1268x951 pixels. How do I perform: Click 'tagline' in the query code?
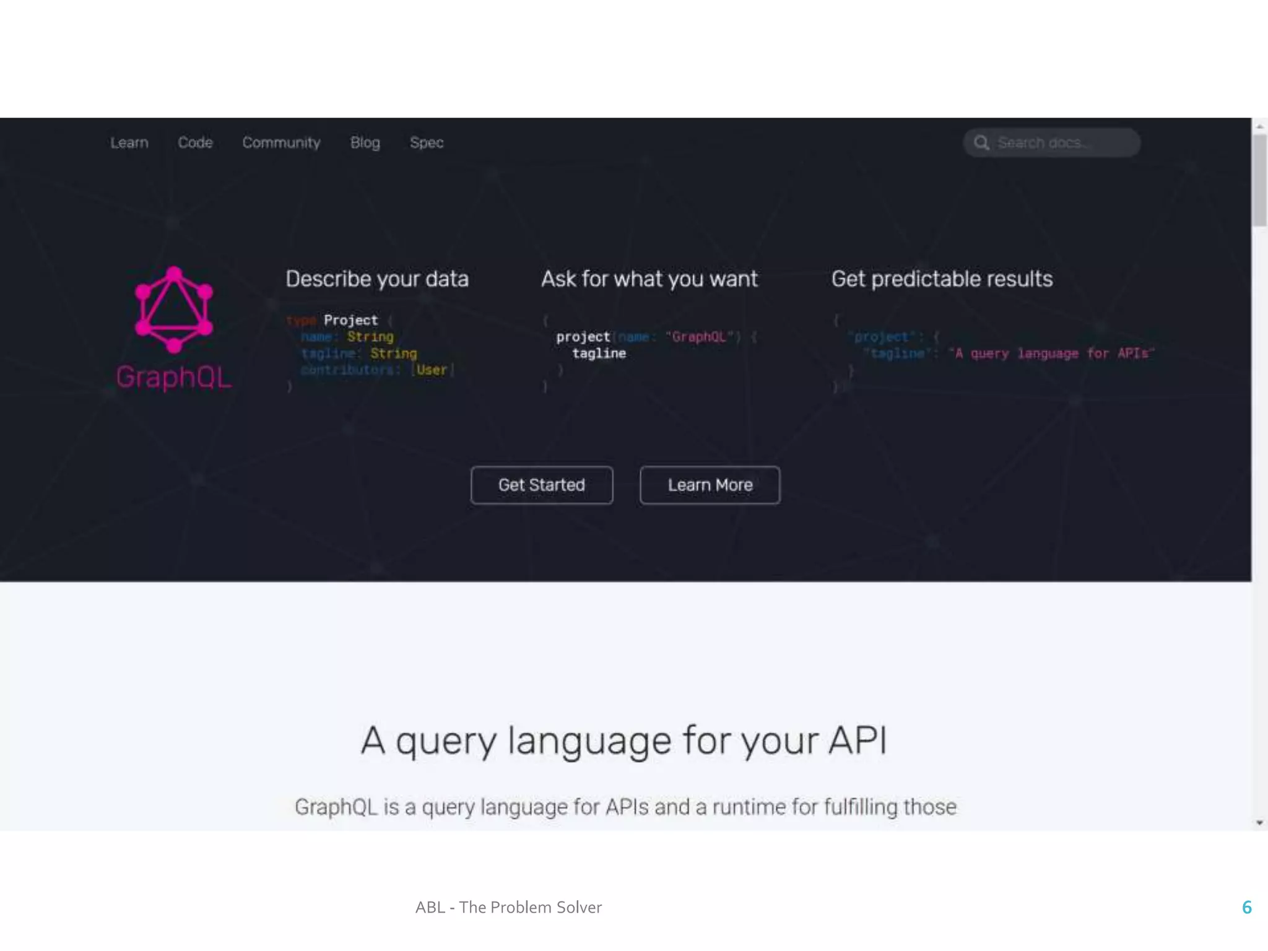599,354
